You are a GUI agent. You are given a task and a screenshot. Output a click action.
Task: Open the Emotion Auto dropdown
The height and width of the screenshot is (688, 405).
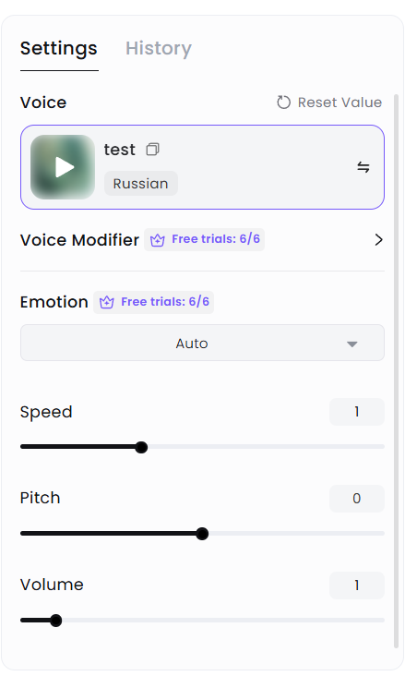203,343
